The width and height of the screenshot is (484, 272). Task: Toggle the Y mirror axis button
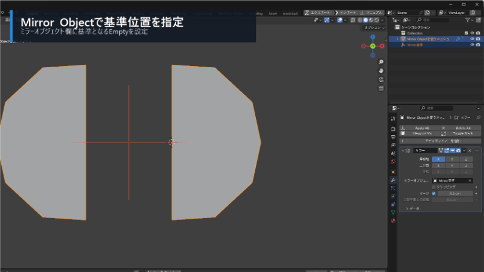click(x=452, y=159)
